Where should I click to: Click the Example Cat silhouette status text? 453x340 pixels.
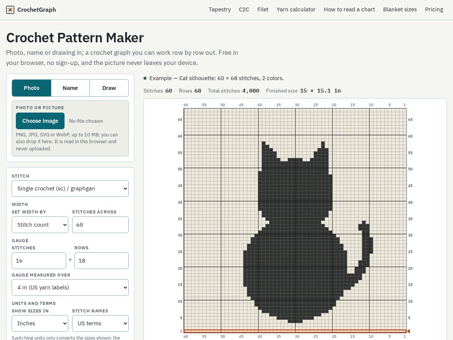(x=217, y=78)
